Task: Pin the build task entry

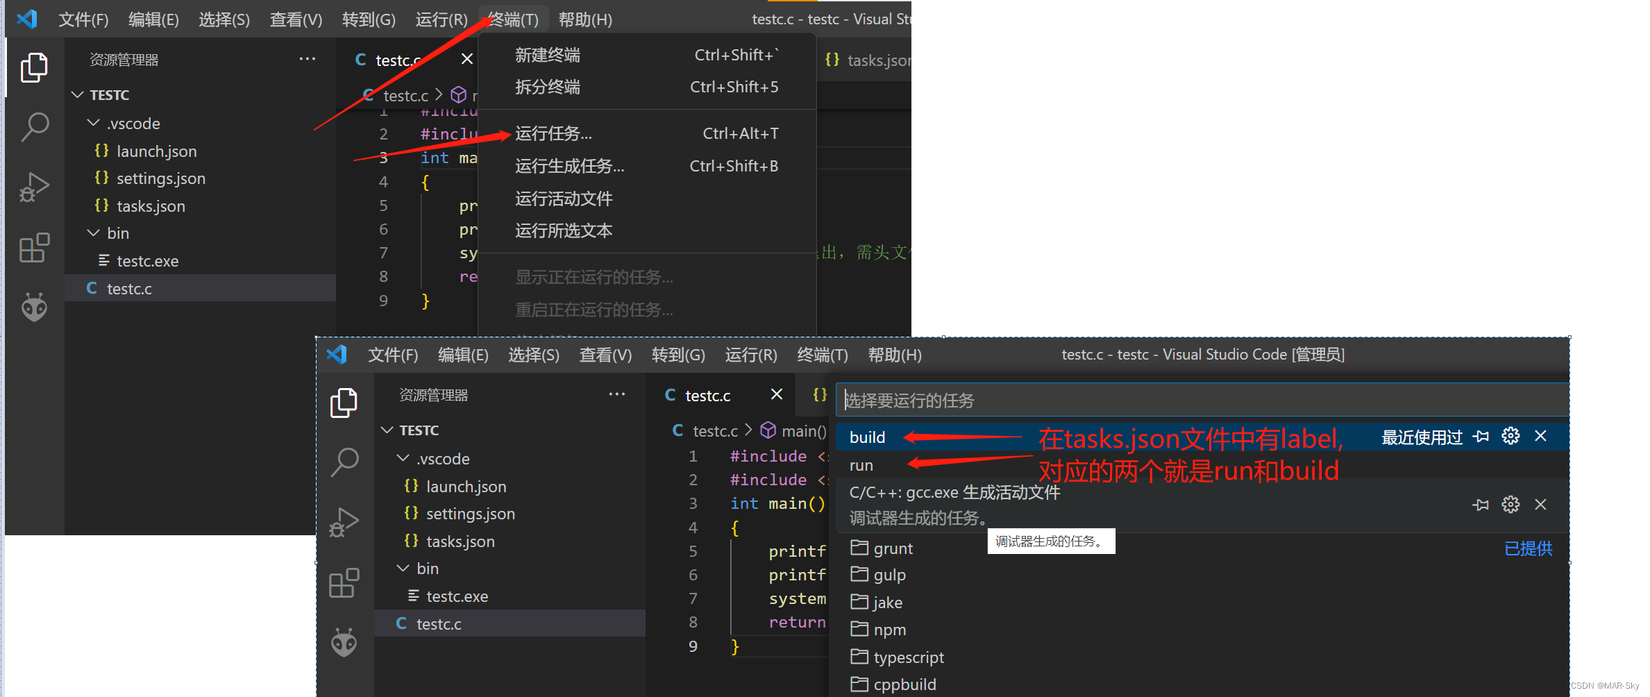Action: click(1481, 437)
